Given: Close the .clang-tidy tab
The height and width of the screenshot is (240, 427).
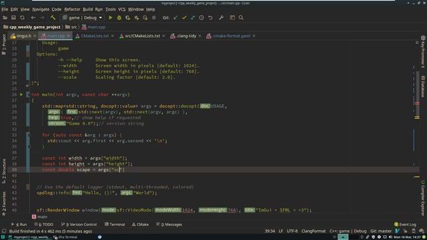Looking at the screenshot, I should coord(199,36).
